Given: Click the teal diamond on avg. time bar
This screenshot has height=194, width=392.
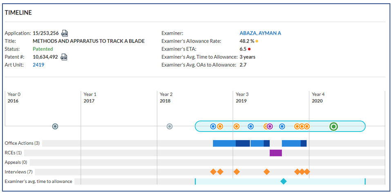Looking at the screenshot, I should coord(283,181).
